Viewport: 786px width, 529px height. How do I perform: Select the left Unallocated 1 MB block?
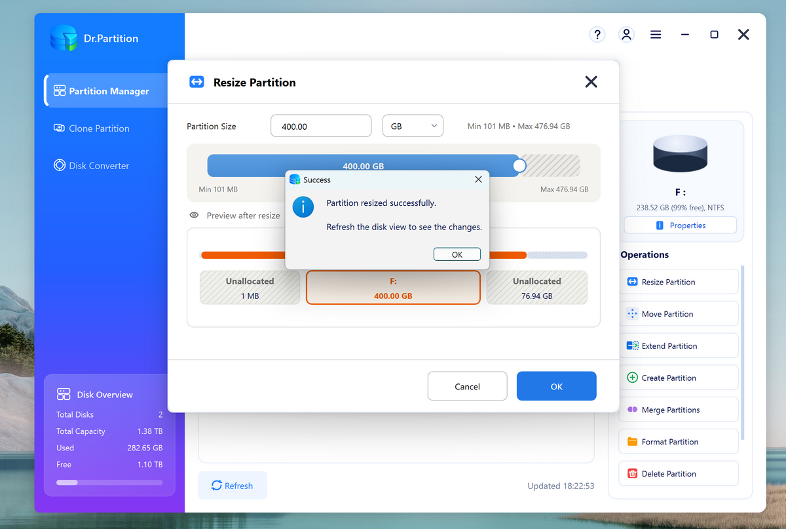click(250, 288)
